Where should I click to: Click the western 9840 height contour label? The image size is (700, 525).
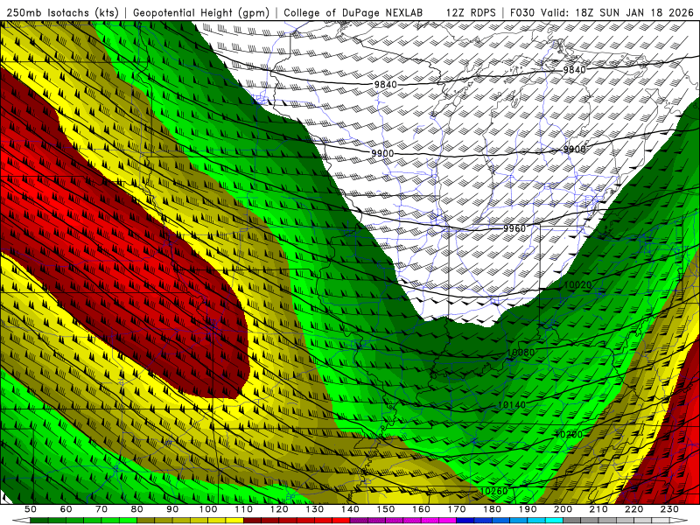(x=385, y=84)
